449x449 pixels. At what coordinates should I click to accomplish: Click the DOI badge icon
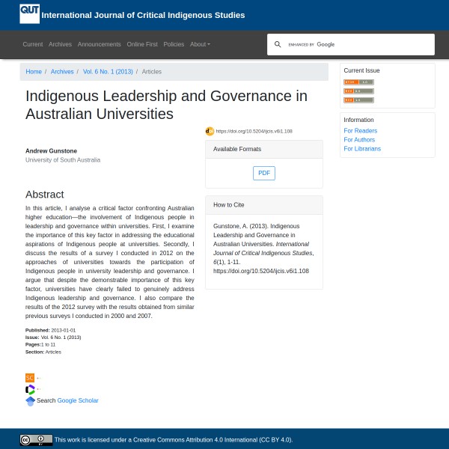pos(210,131)
